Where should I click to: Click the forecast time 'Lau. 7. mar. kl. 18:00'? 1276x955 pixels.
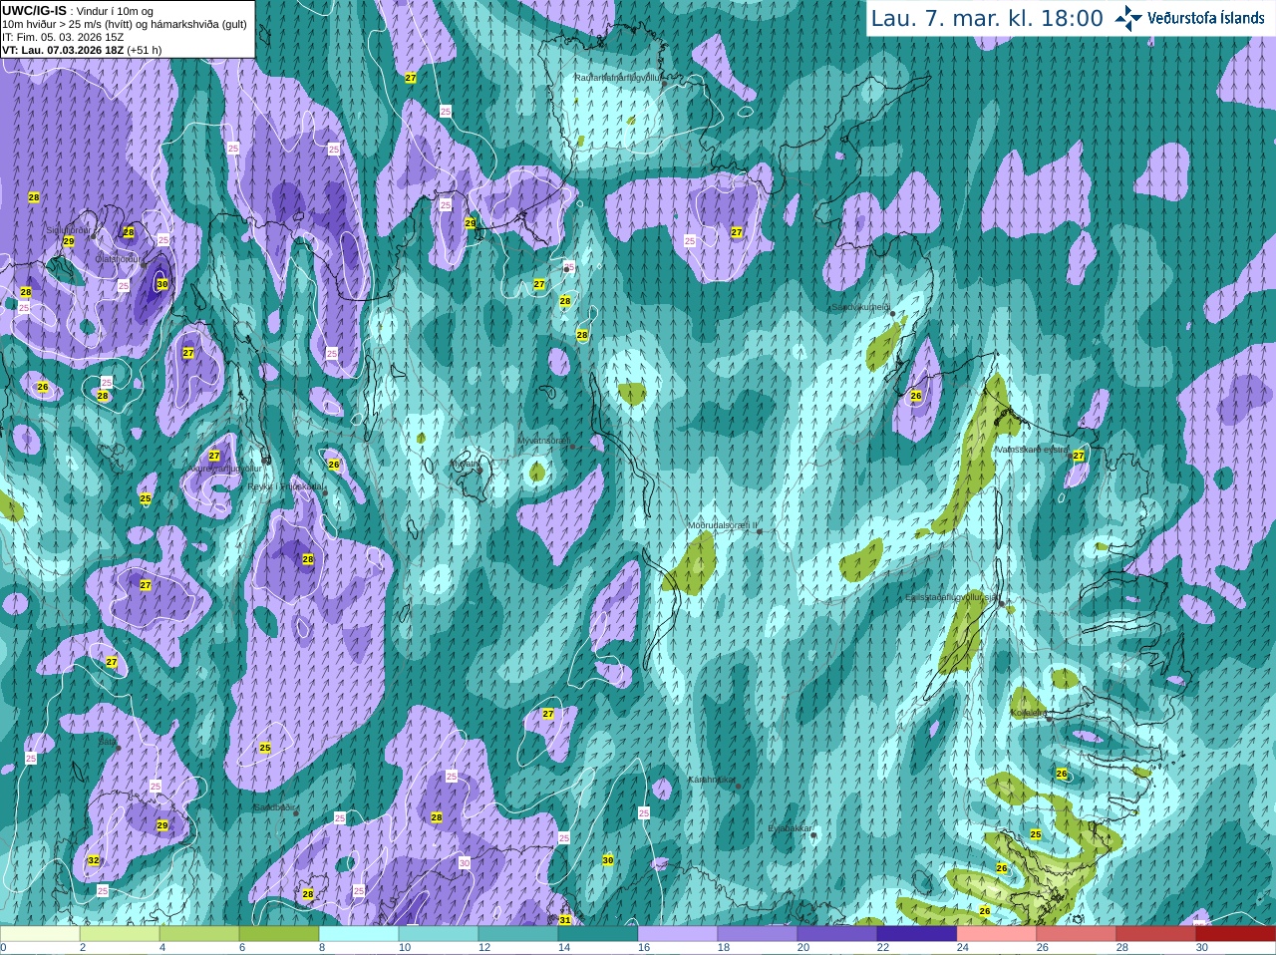[986, 18]
